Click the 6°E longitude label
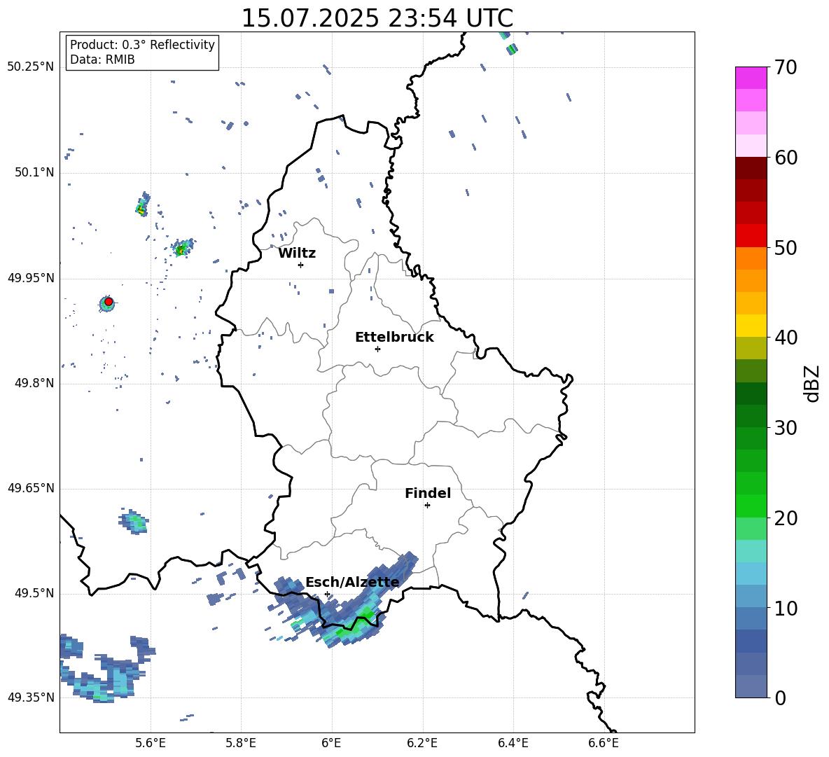 331,743
